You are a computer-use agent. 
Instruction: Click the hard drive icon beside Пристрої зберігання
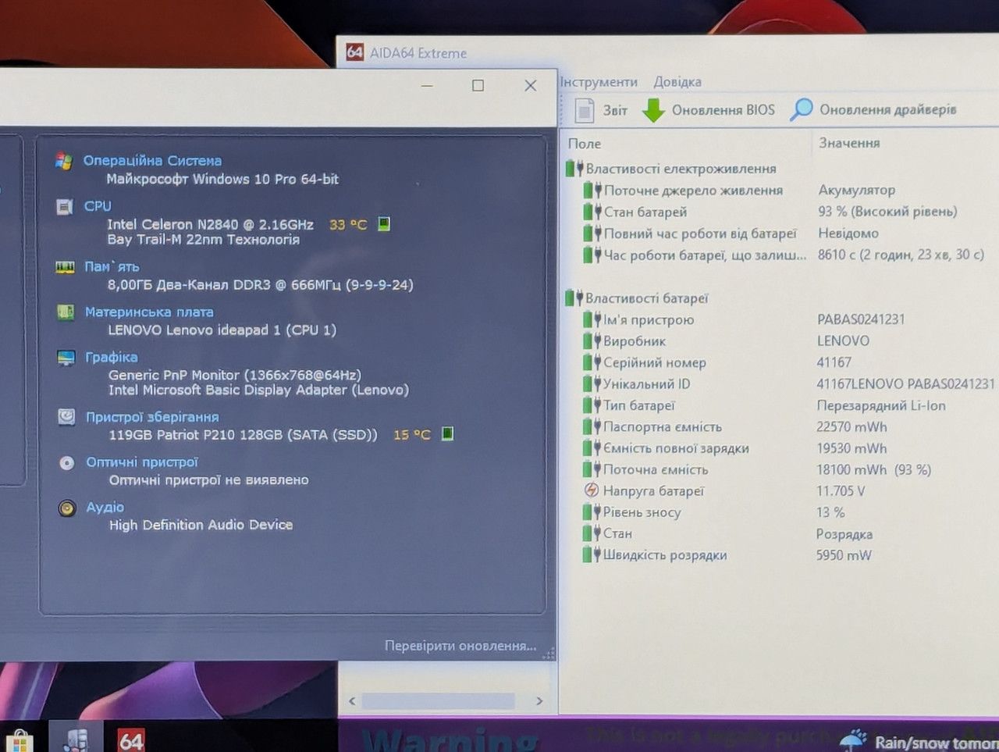click(66, 417)
